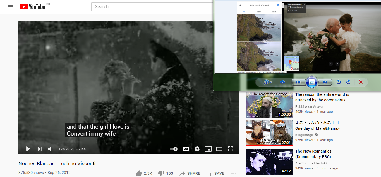
Task: Open The New Romantics (Documentary BBC) title
Action: tap(313, 154)
